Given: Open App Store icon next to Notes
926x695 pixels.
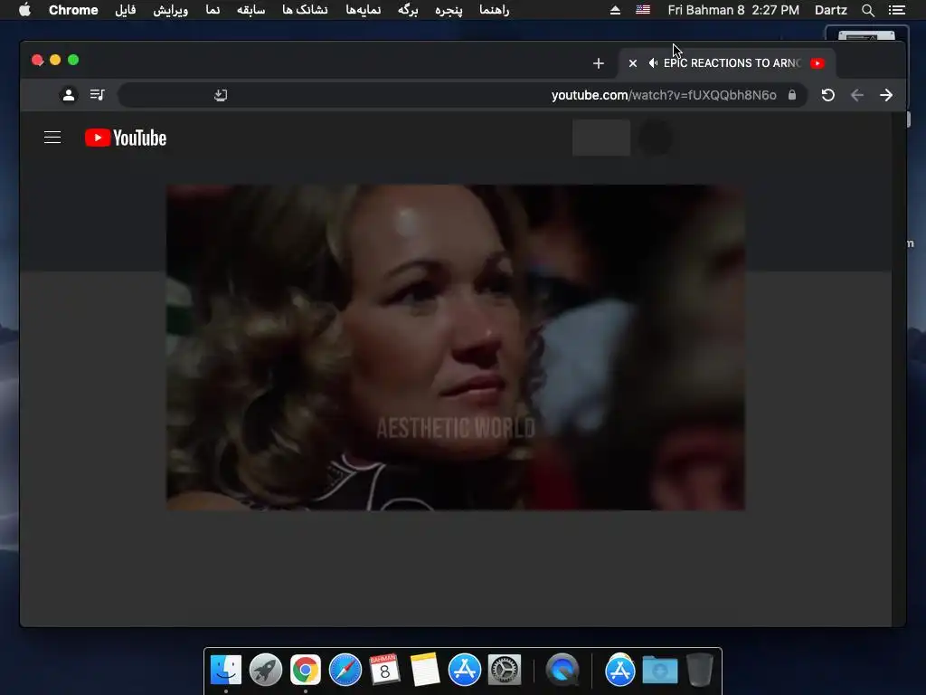Looking at the screenshot, I should pos(464,670).
